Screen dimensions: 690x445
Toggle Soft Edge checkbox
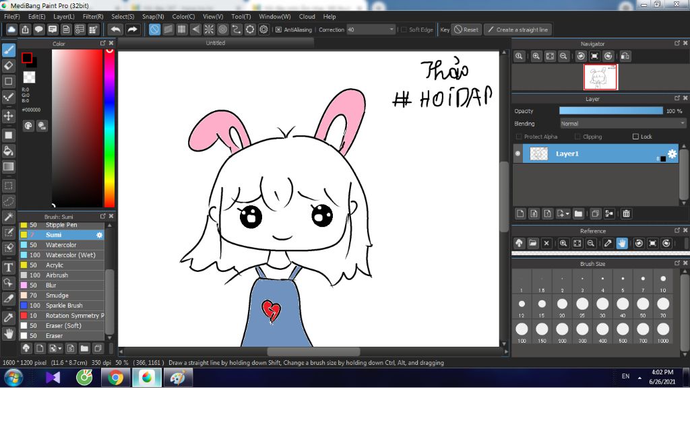coord(404,30)
